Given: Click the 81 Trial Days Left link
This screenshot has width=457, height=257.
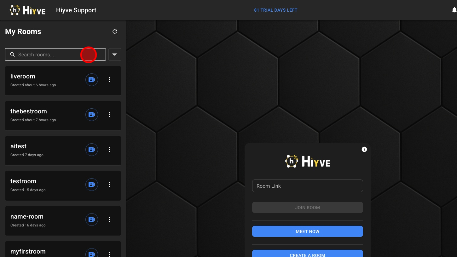Looking at the screenshot, I should point(275,10).
